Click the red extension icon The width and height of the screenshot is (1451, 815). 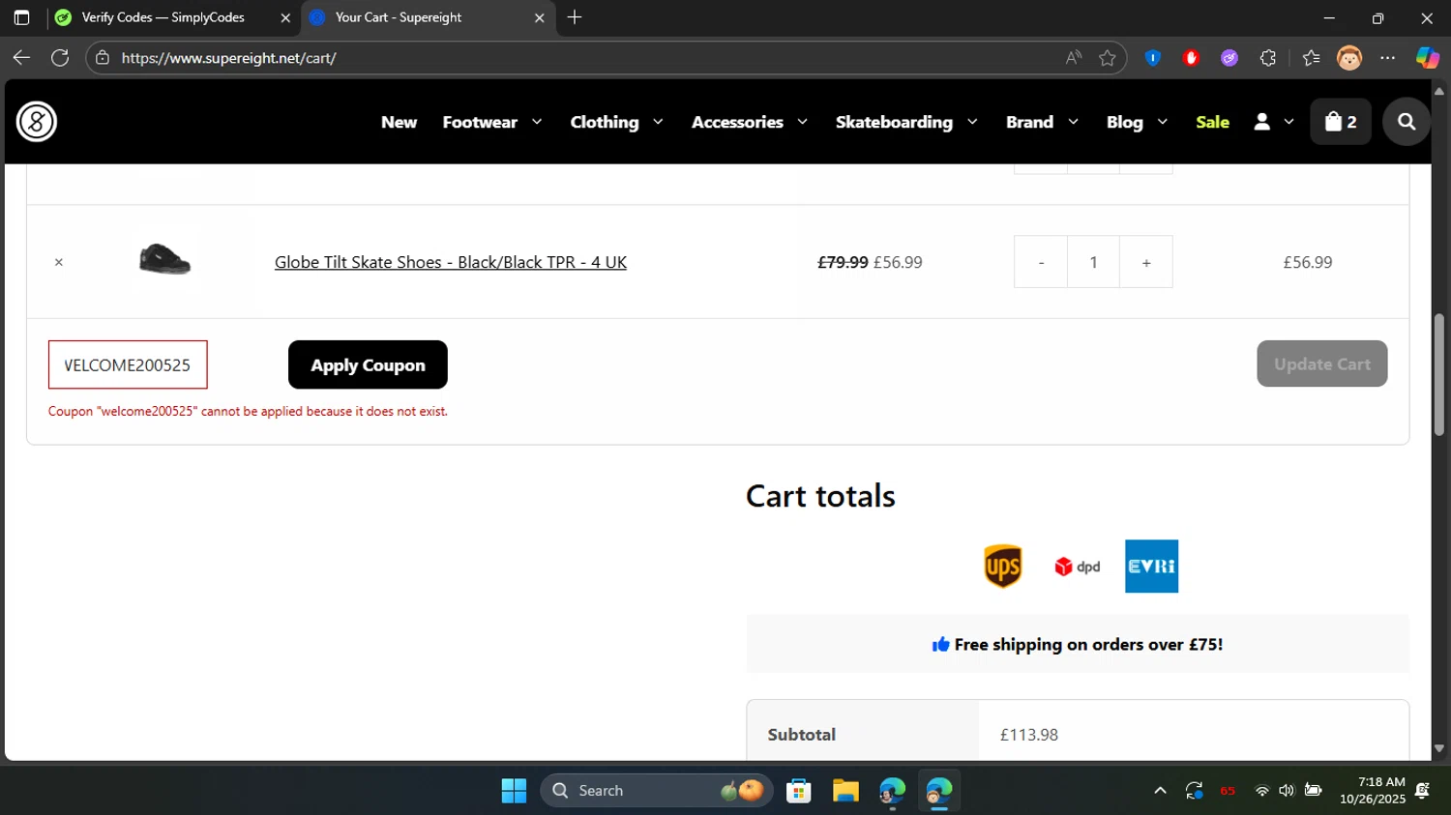1191,58
